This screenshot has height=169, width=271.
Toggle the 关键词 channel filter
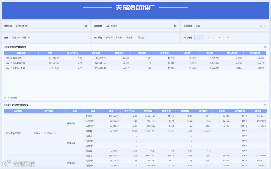[x=109, y=38]
